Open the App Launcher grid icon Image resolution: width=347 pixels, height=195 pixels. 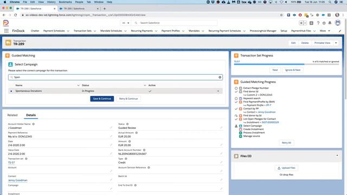6,31
